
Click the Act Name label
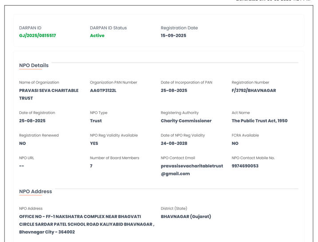pyautogui.click(x=241, y=113)
